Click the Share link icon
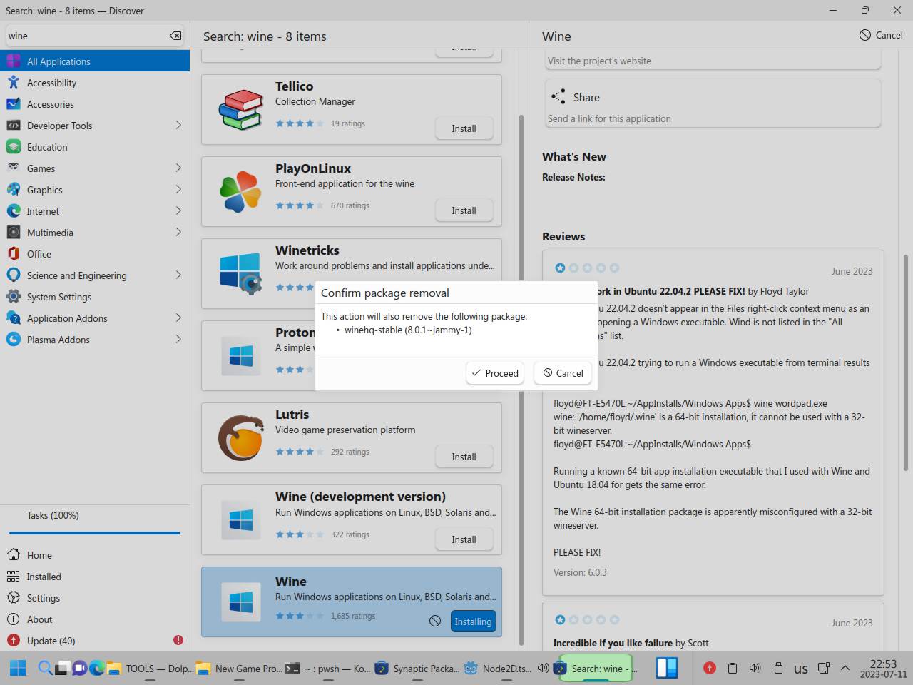The image size is (913, 685). click(558, 97)
